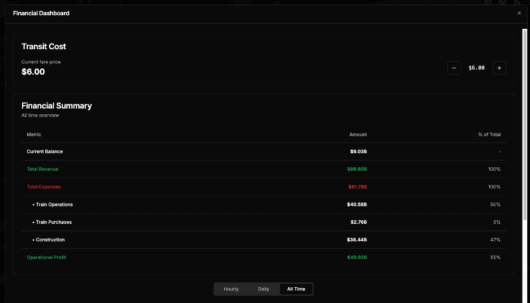
Task: Click the $38.44B construction amount
Action: (x=357, y=240)
